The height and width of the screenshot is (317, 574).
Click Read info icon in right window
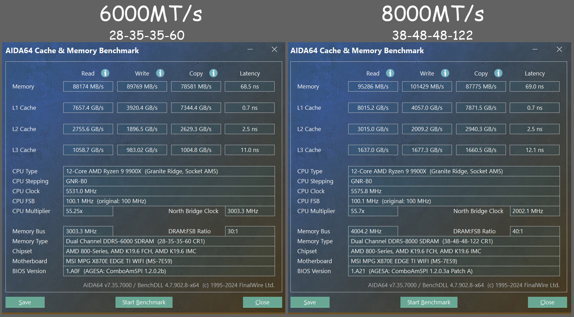(x=390, y=73)
